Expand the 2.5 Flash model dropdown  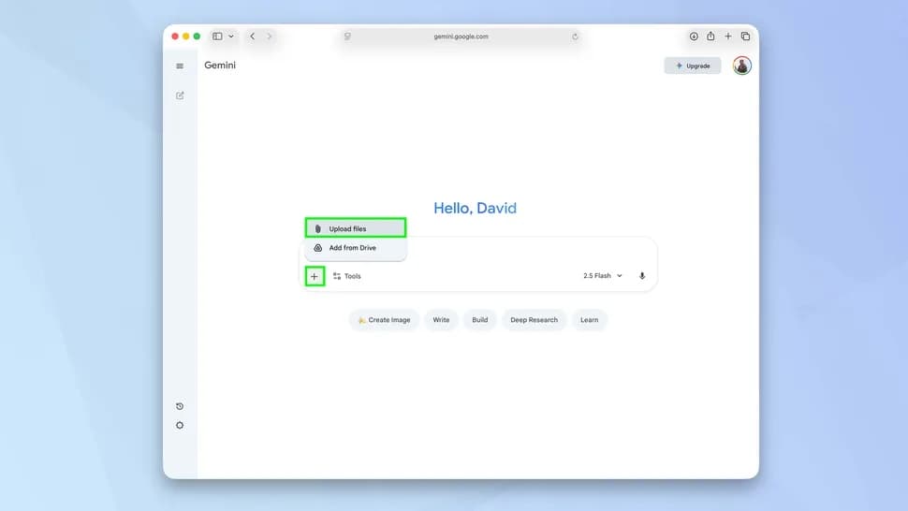coord(603,276)
